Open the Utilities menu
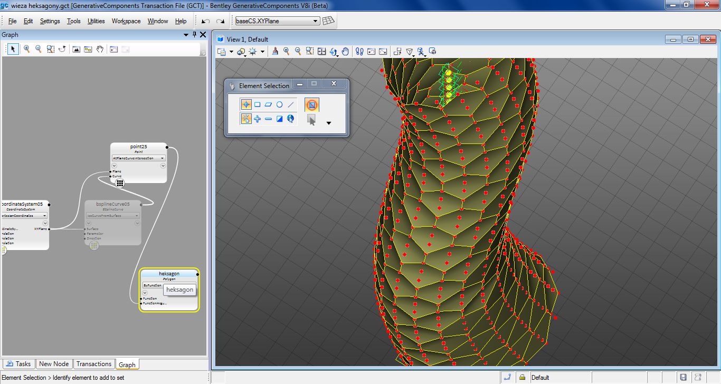Screen dimensions: 721x384 pyautogui.click(x=96, y=21)
